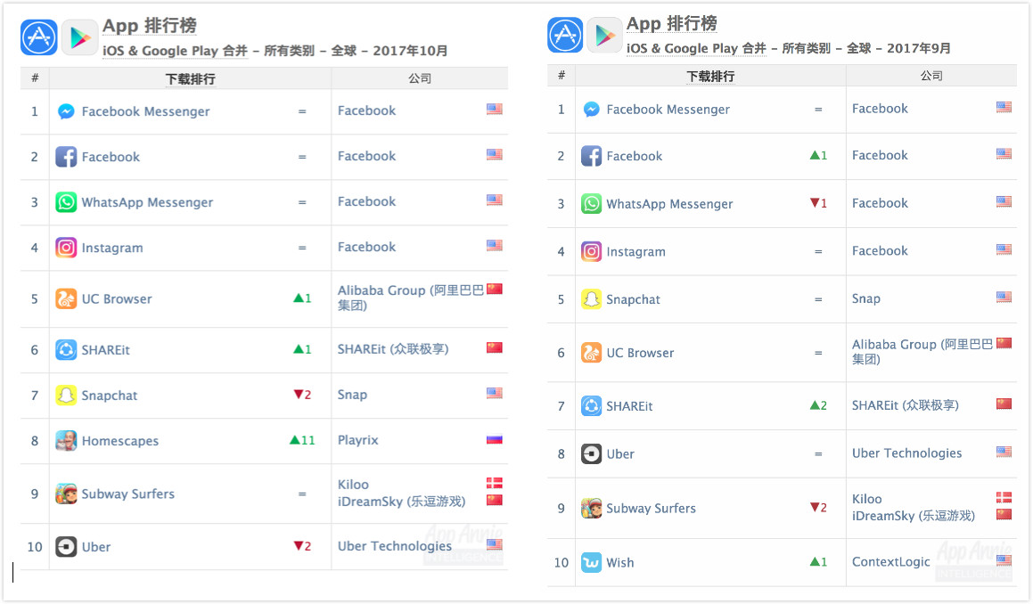Click Facebook app icon in September 2017 chart
Viewport: 1033px width, 604px height.
592,156
